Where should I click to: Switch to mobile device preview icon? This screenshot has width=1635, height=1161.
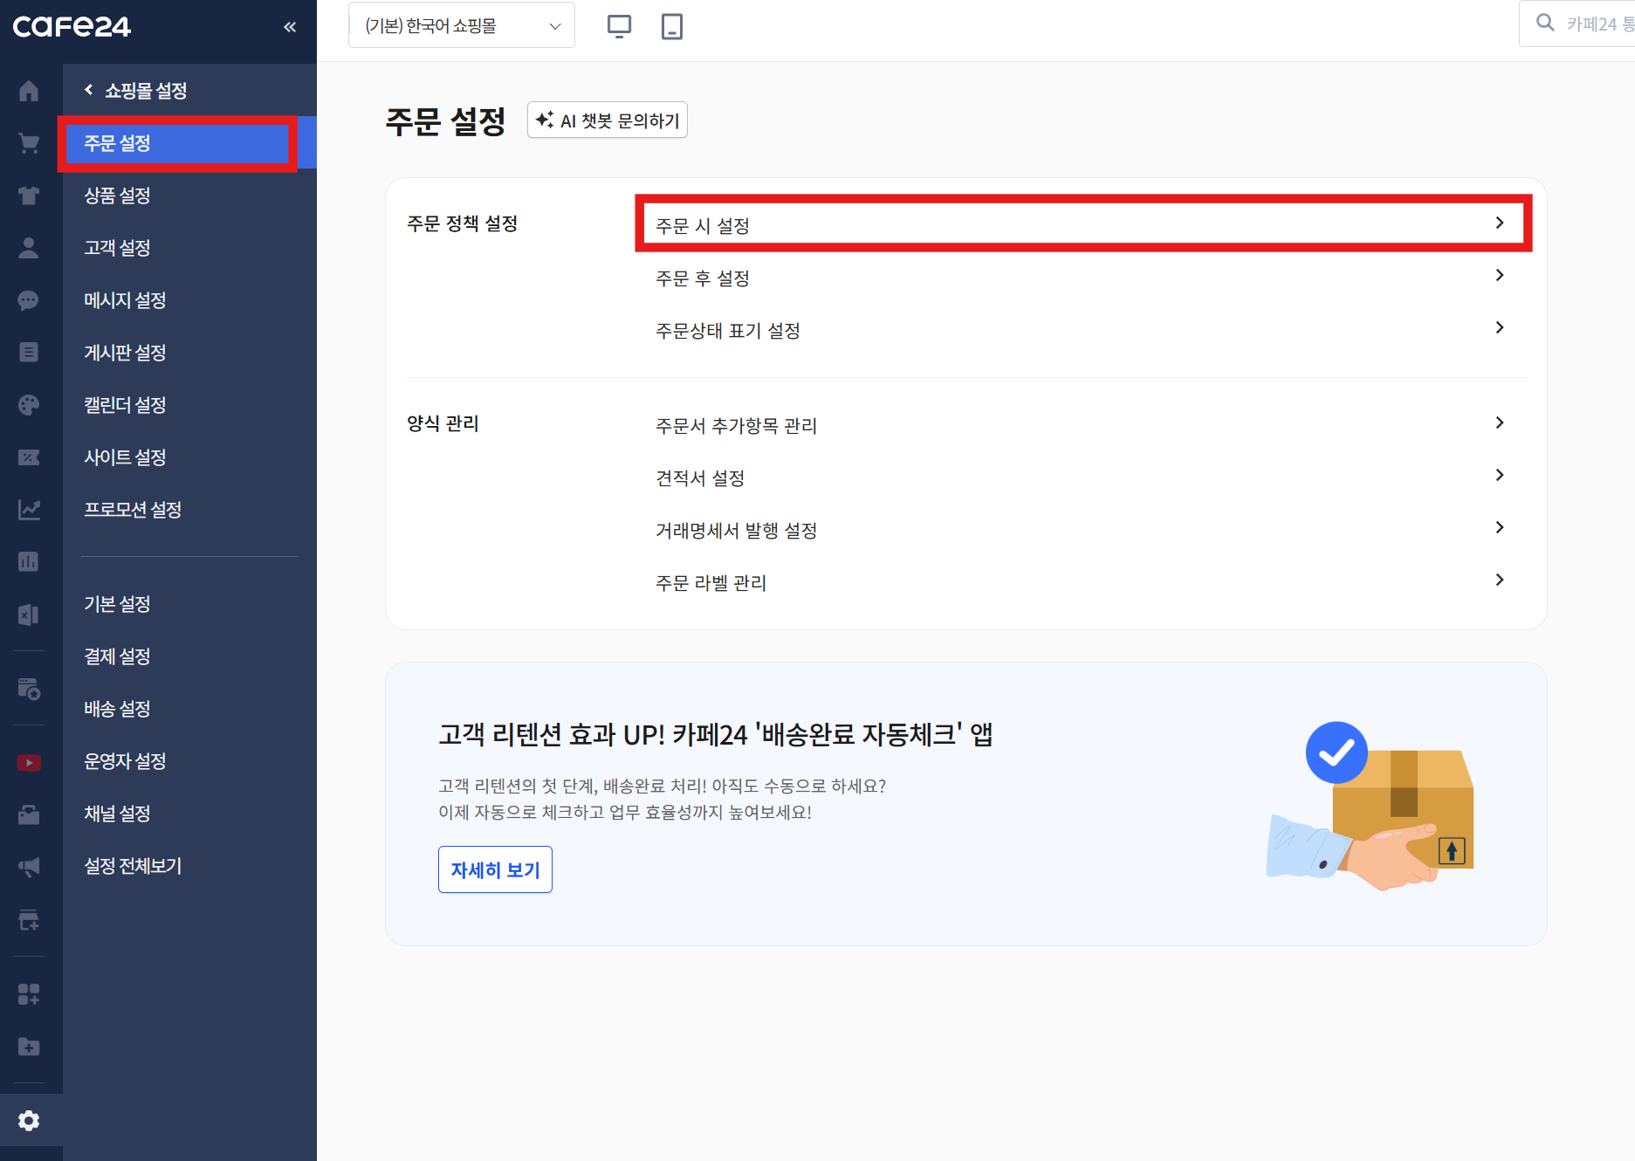pos(672,26)
